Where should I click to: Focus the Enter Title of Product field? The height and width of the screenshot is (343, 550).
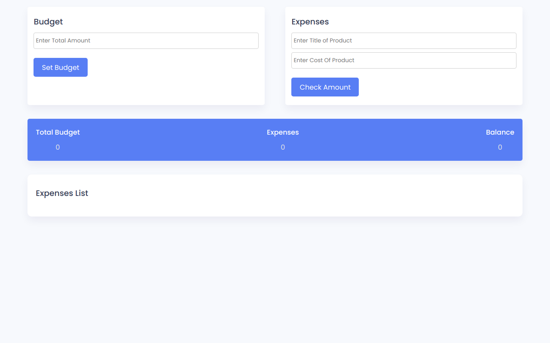click(x=403, y=41)
